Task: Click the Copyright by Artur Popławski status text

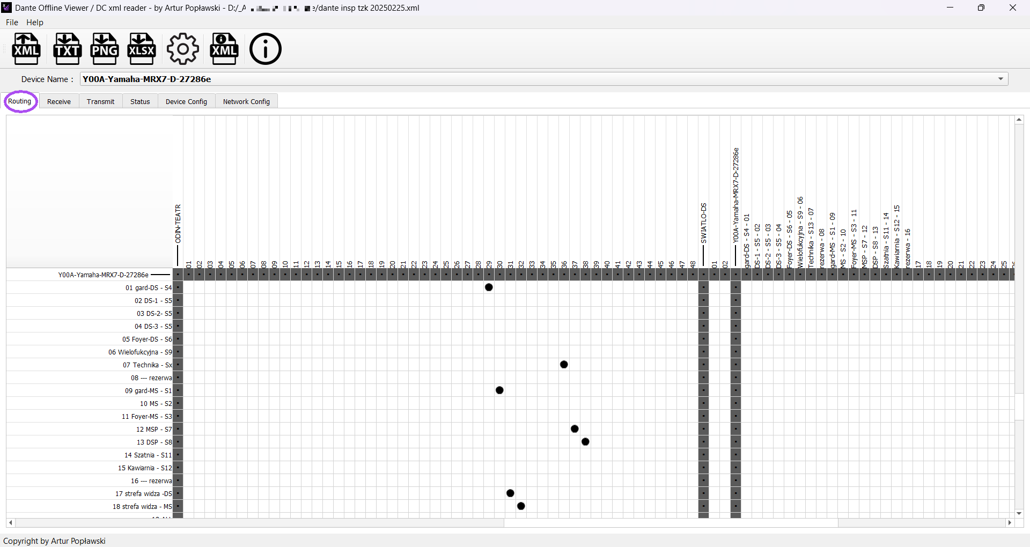Action: [x=54, y=541]
